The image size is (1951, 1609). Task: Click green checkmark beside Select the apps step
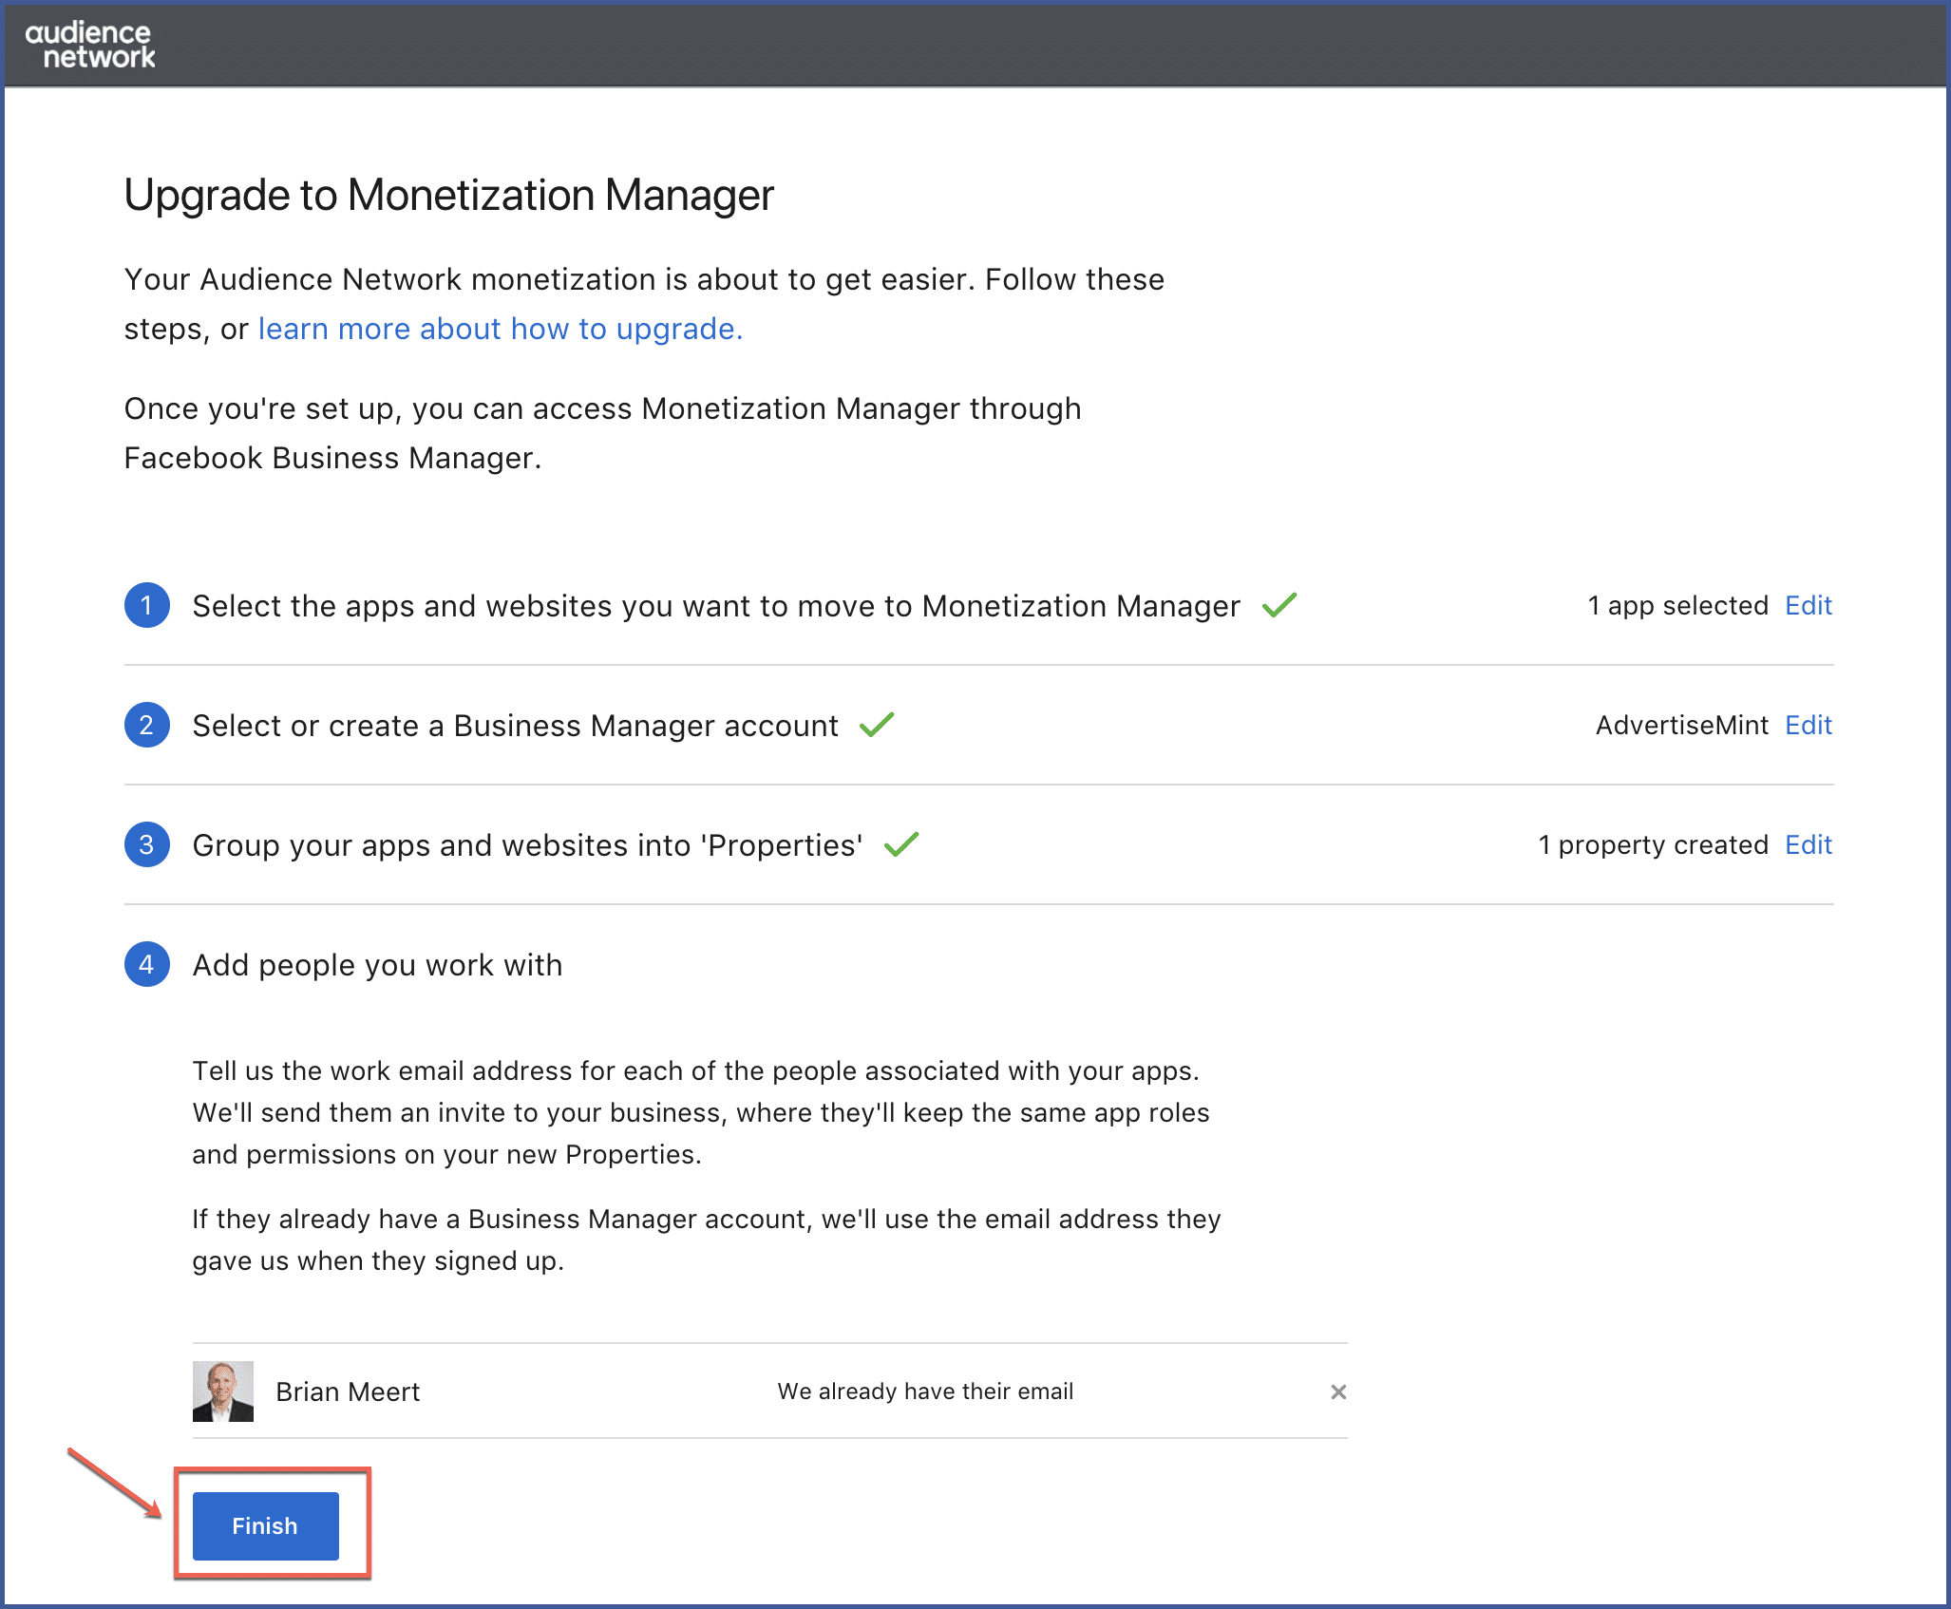click(x=1279, y=605)
